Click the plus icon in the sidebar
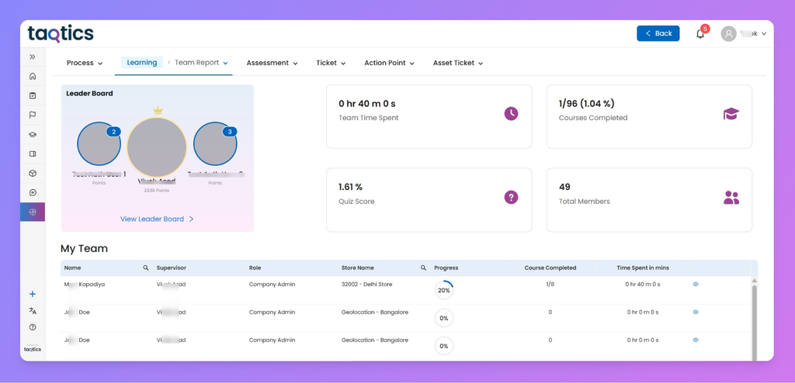 coord(33,294)
